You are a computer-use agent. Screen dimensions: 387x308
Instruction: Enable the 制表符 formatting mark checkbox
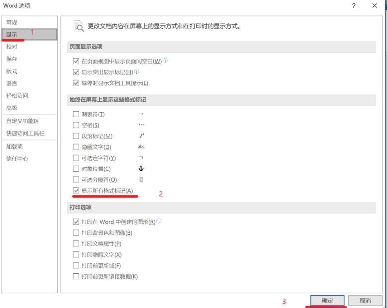pyautogui.click(x=76, y=114)
